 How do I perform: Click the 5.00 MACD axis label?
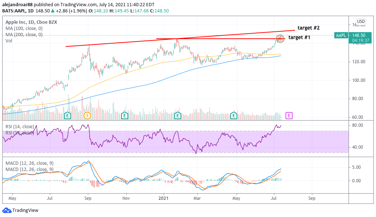[356, 167]
